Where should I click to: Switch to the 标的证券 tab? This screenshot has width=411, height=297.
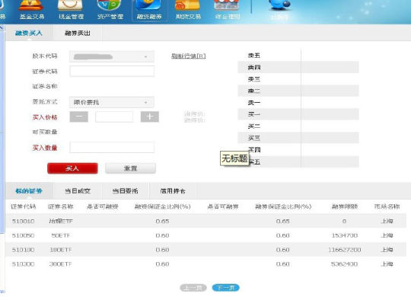click(29, 190)
